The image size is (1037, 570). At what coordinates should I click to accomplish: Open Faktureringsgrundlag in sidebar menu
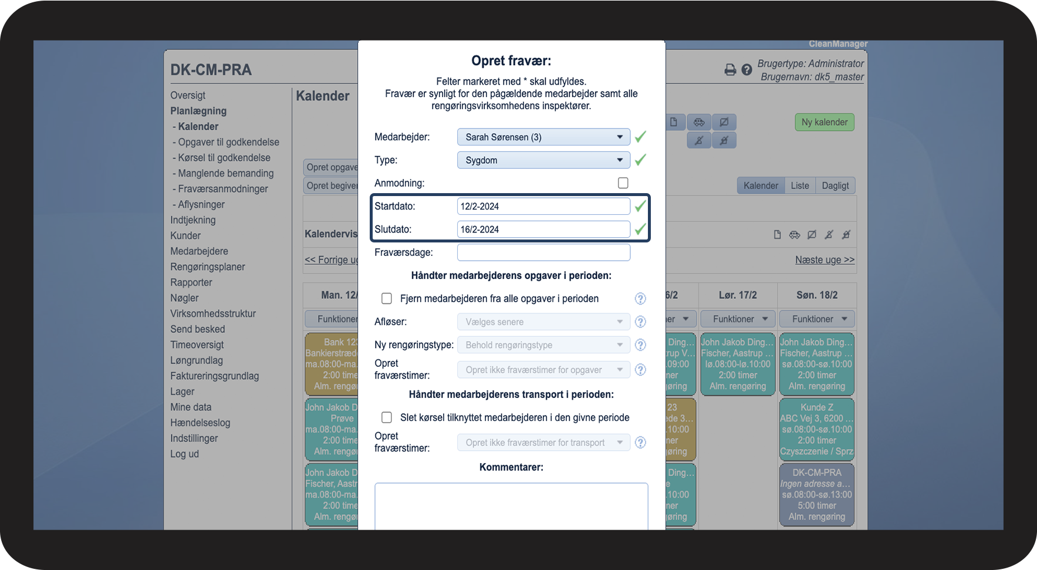click(x=214, y=376)
